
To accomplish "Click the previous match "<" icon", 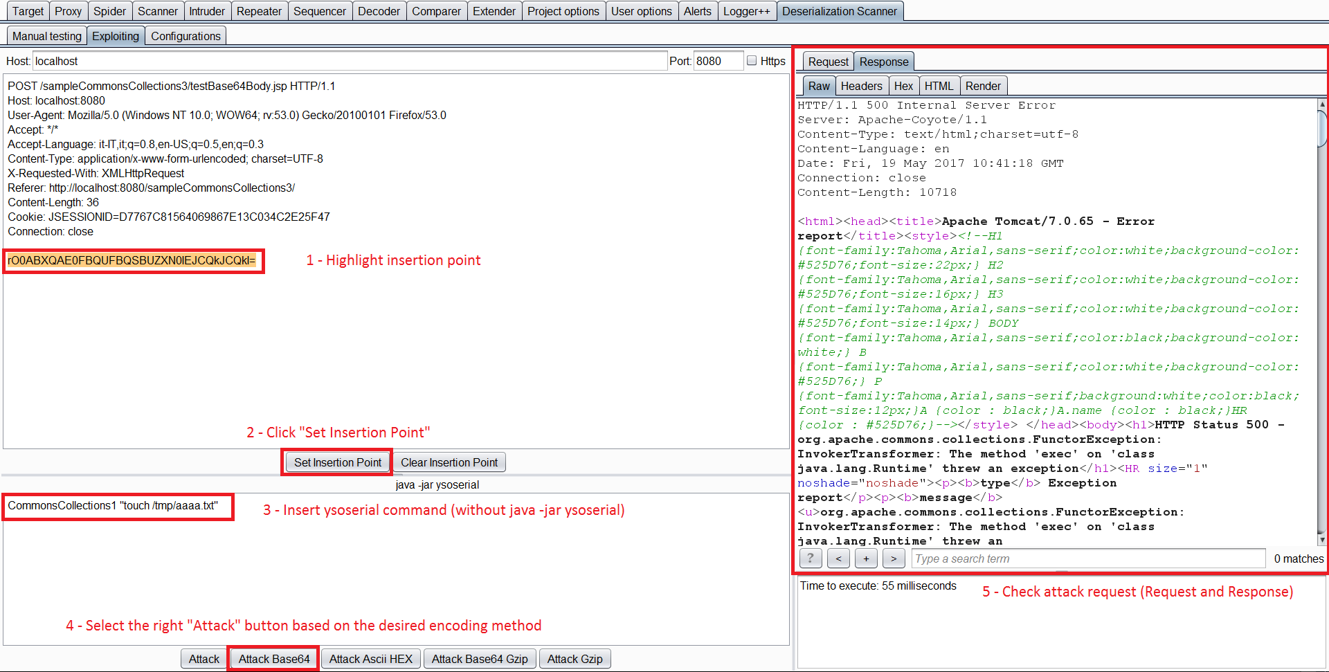I will [x=838, y=559].
